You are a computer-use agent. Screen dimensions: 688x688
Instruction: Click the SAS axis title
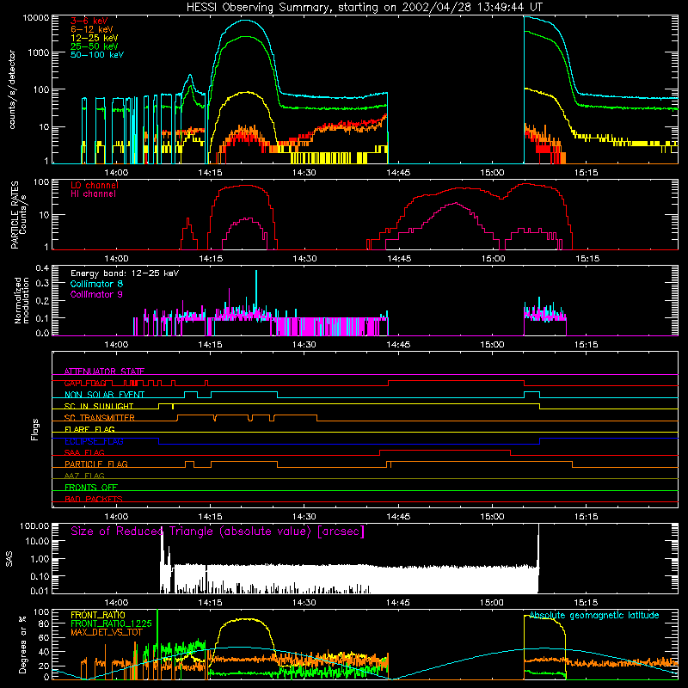pos(9,559)
